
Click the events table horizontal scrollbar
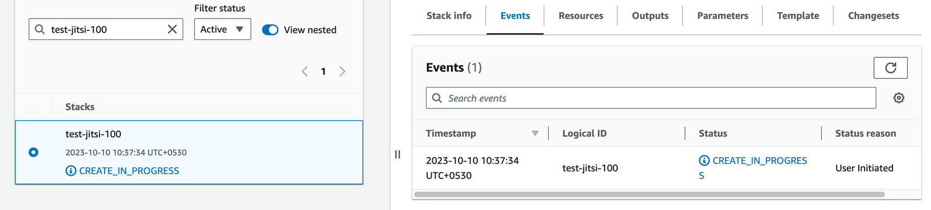pos(649,194)
